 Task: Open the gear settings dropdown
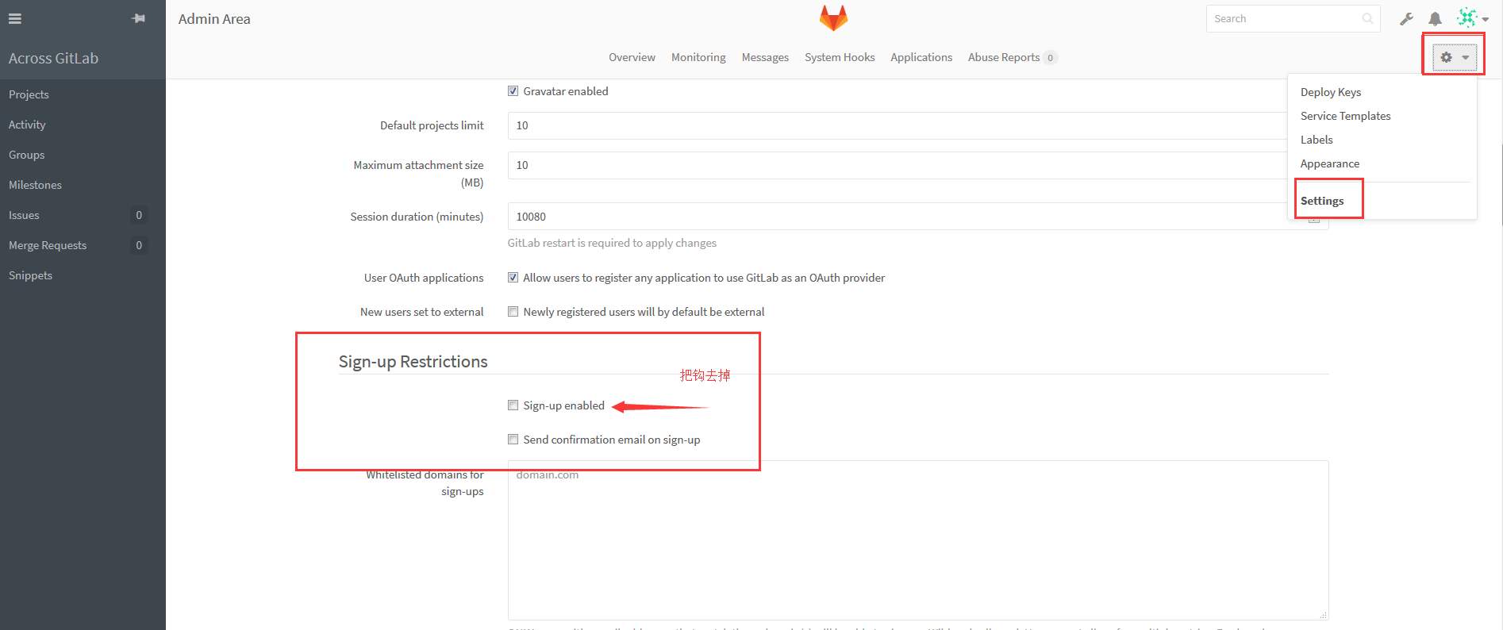pyautogui.click(x=1454, y=57)
